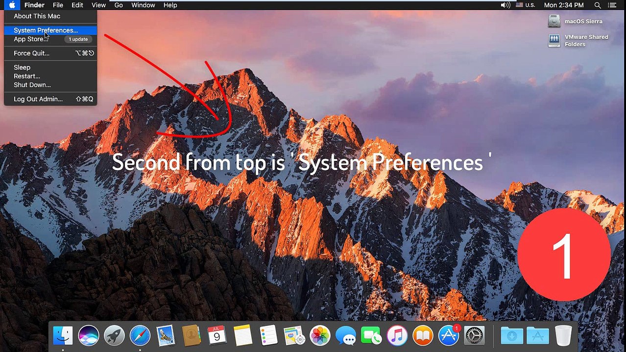
Task: Open the Apple menu icon
Action: click(12, 5)
